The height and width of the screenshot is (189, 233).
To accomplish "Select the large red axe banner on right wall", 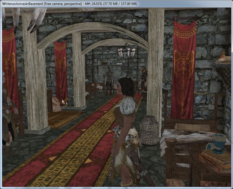I will pos(183,70).
